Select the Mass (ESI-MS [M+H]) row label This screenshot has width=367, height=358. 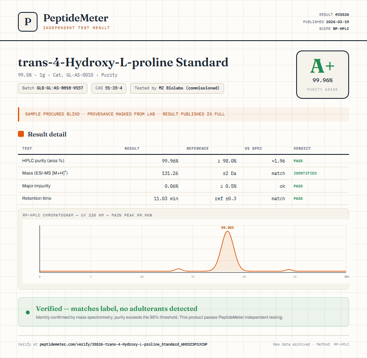[45, 173]
